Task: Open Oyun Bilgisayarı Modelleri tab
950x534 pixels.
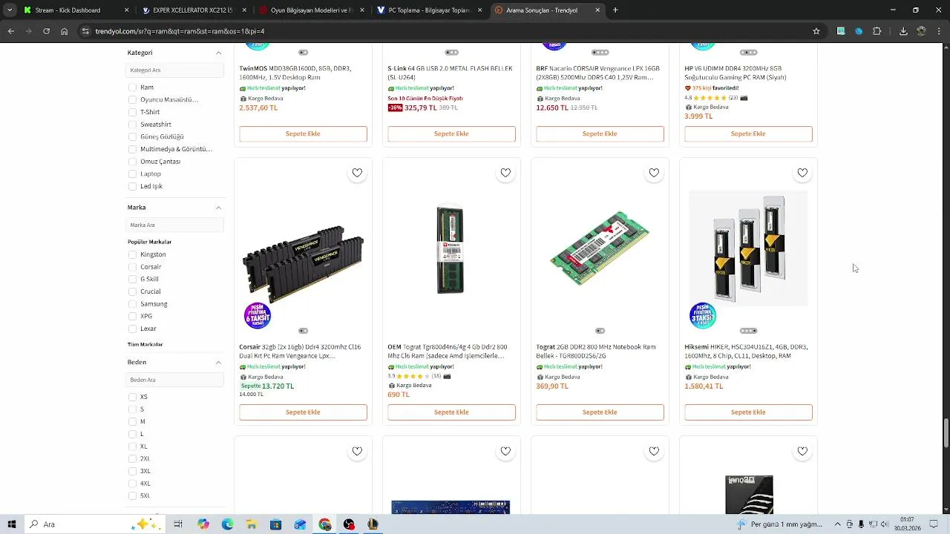Action: (x=311, y=10)
